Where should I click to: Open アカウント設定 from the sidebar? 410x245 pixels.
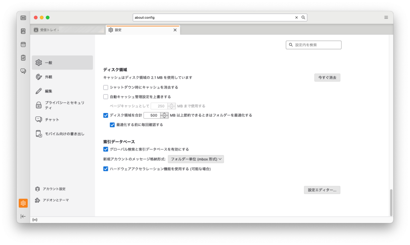point(51,189)
